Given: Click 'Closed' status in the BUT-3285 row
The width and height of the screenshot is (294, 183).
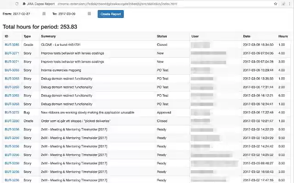Looking at the screenshot, I should tap(162, 45).
